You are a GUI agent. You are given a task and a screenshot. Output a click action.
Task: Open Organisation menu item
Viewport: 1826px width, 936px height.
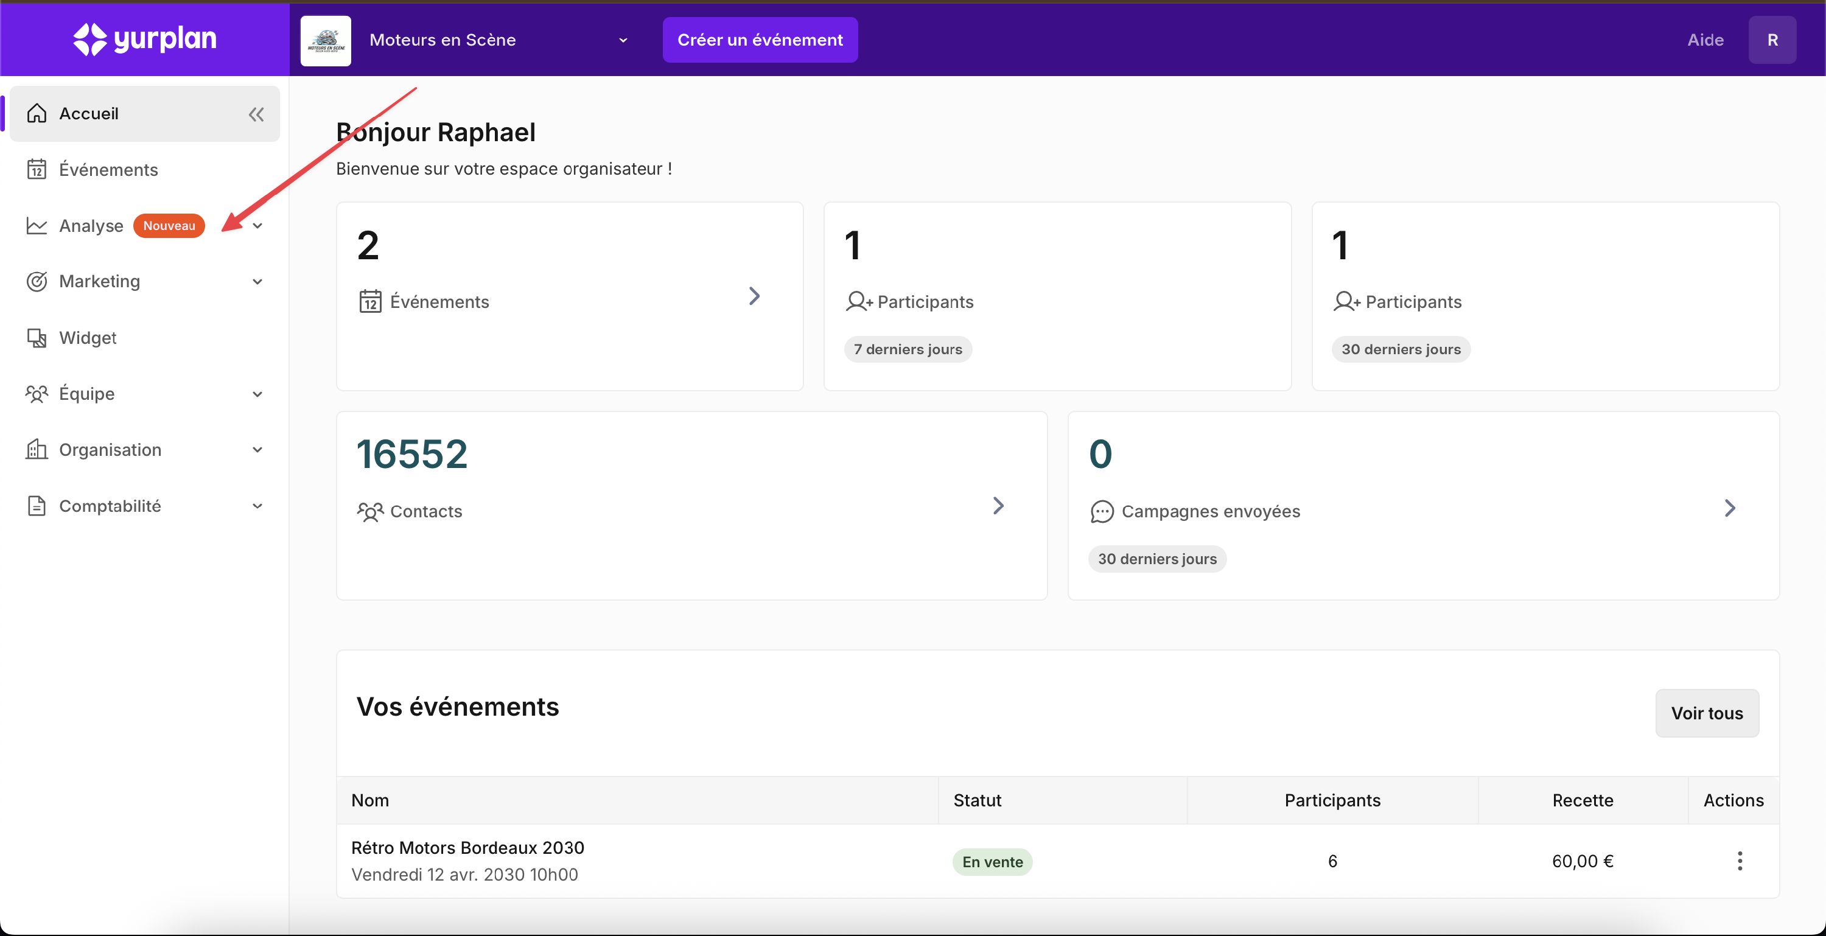110,450
